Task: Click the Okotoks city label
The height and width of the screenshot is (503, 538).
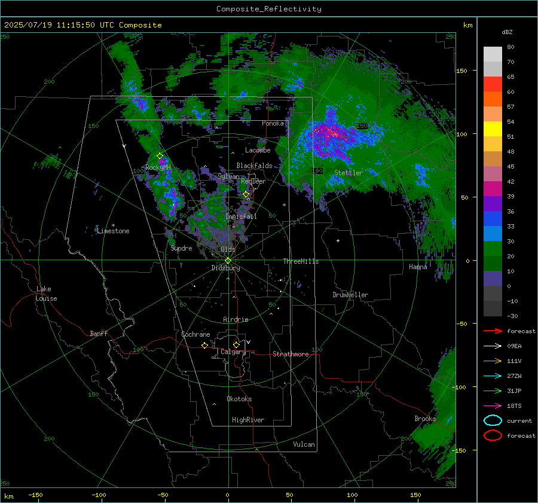Action: [x=239, y=399]
